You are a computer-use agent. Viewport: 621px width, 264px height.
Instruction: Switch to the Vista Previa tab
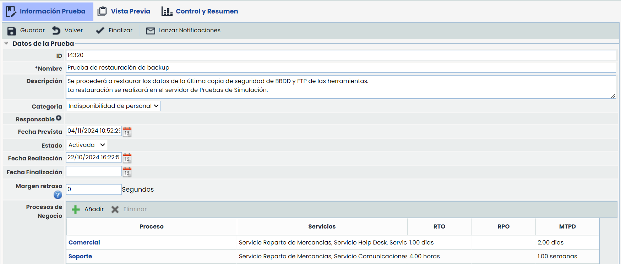[124, 11]
